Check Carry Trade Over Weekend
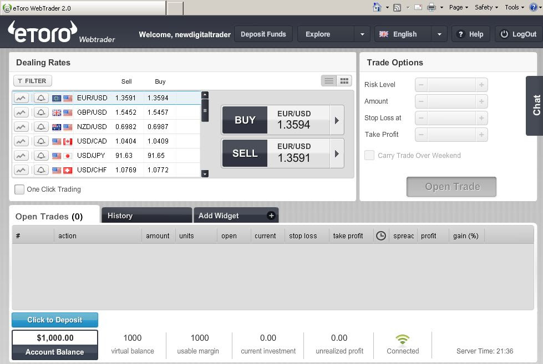This screenshot has height=364, width=543. pyautogui.click(x=369, y=156)
